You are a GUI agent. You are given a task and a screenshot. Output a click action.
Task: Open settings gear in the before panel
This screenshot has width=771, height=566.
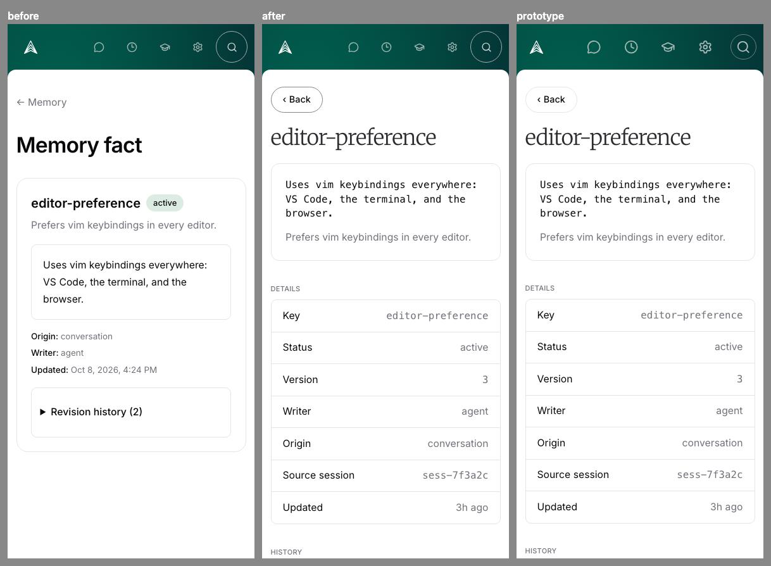(x=197, y=47)
